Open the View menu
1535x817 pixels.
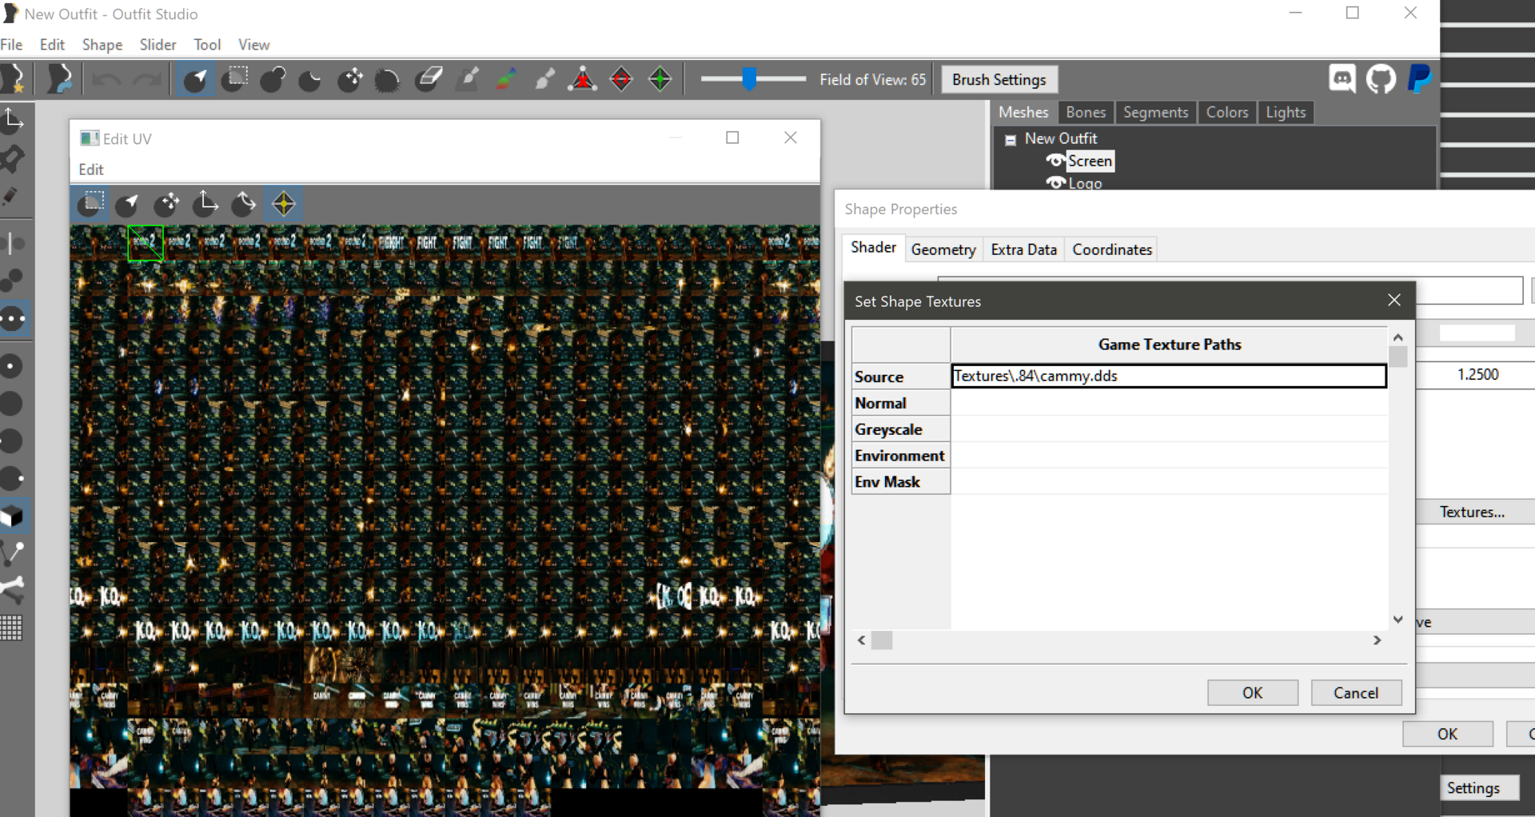click(253, 45)
